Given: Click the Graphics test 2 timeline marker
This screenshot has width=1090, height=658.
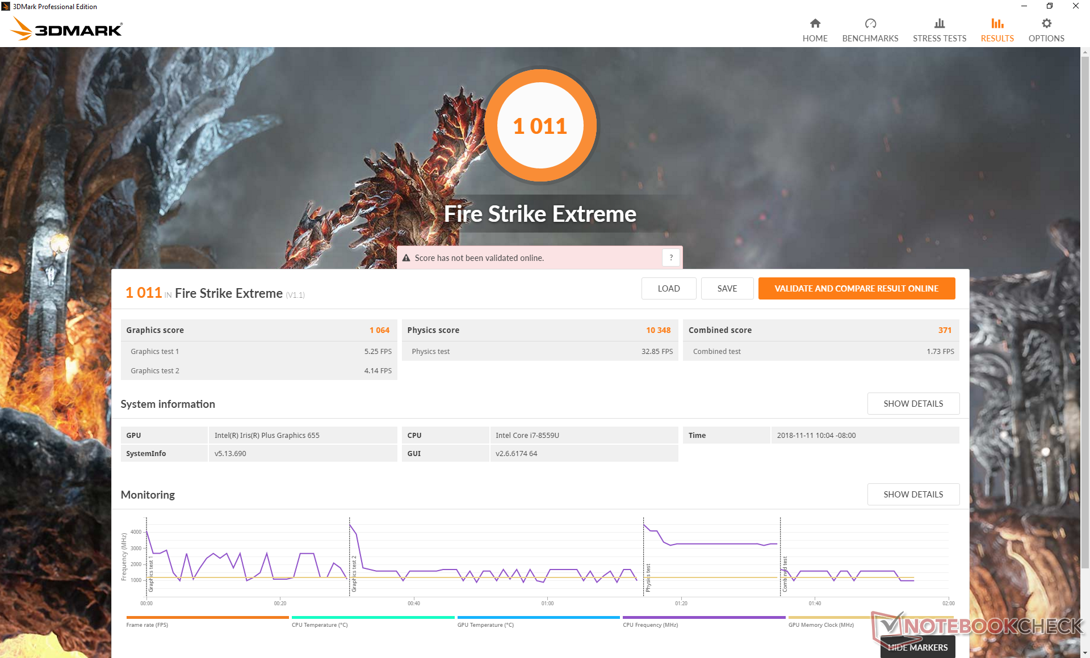Looking at the screenshot, I should pos(354,573).
